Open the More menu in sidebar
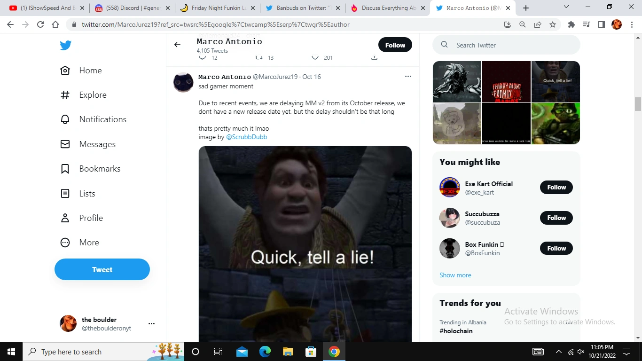This screenshot has height=361, width=642. [79, 243]
